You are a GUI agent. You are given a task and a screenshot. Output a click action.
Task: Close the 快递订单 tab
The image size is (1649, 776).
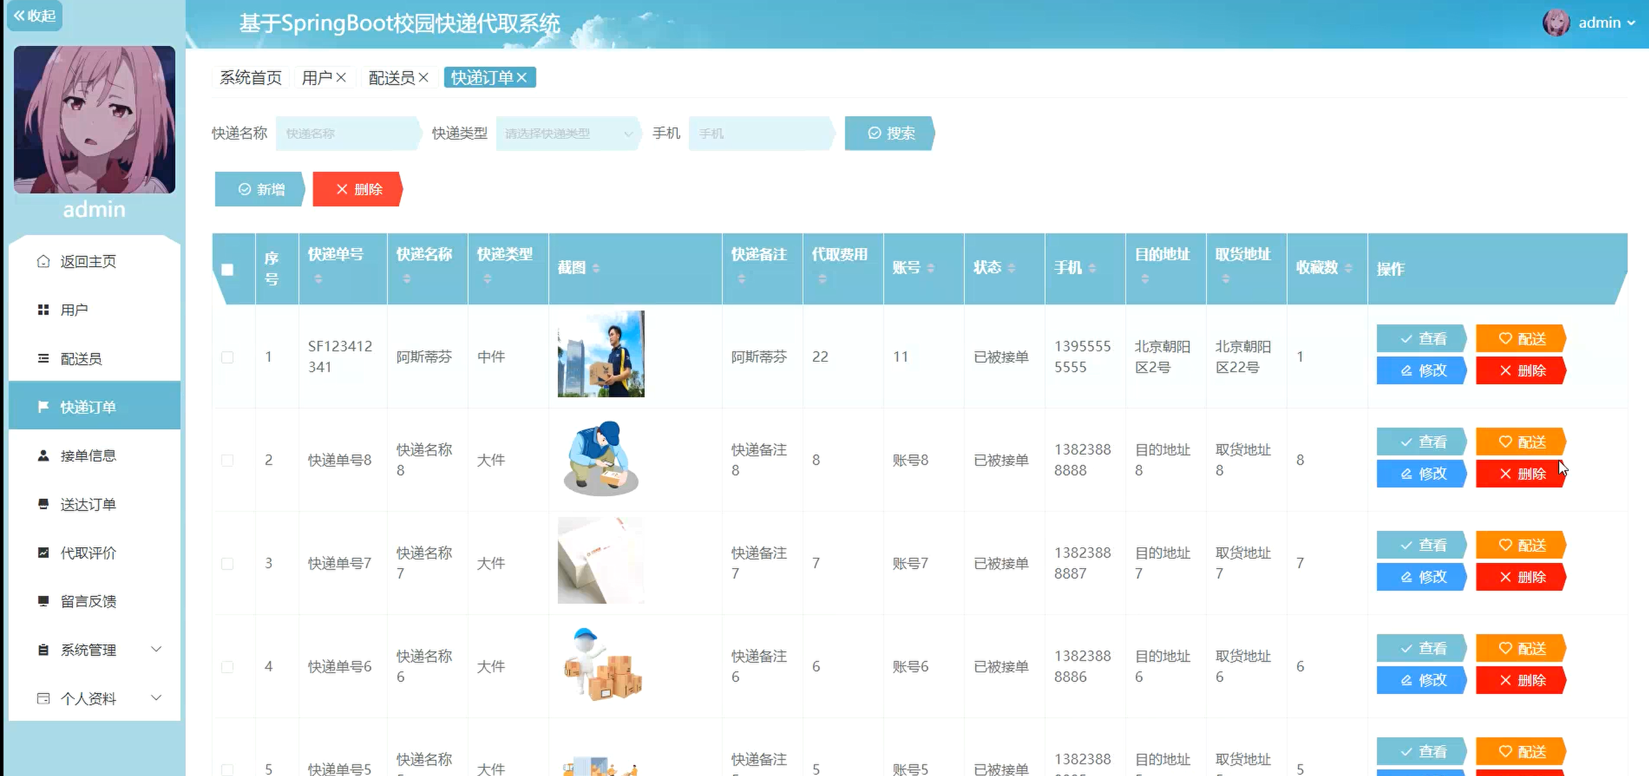[x=522, y=77]
